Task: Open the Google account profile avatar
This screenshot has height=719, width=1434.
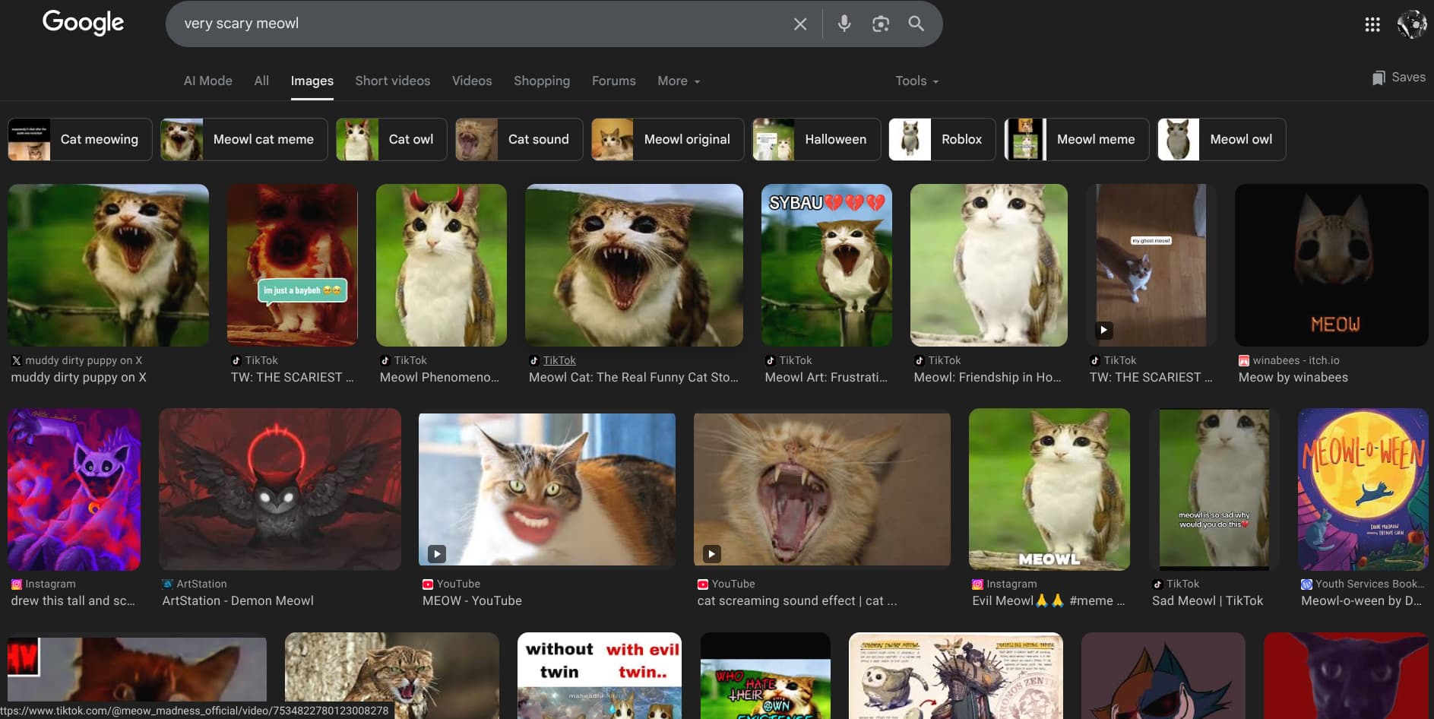Action: pyautogui.click(x=1411, y=24)
